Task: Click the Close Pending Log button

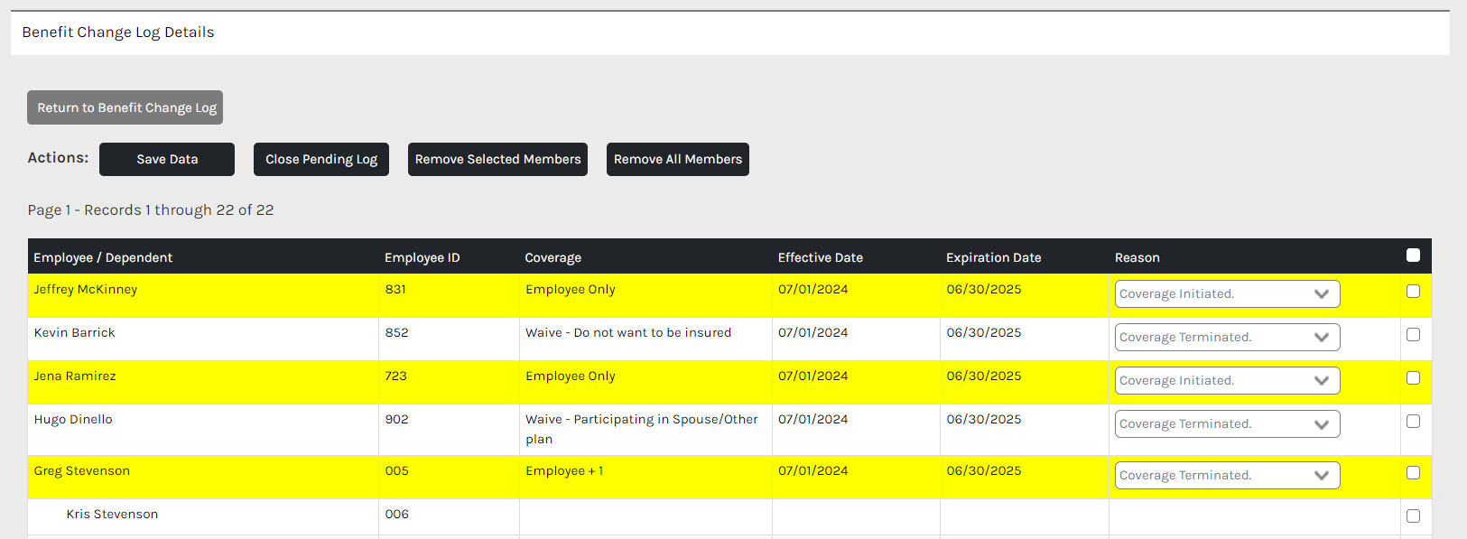Action: 320,159
